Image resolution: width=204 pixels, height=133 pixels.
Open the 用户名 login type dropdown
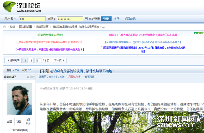(x=10, y=19)
